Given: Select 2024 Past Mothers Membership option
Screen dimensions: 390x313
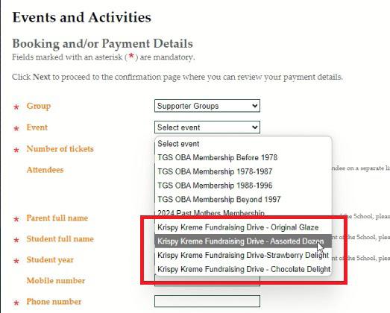Looking at the screenshot, I should (243, 213).
